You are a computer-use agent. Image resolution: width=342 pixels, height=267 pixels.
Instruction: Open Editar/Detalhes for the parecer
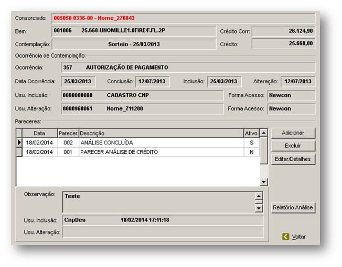pos(293,159)
